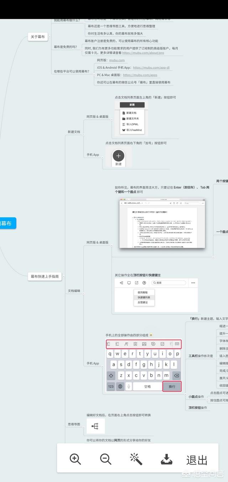Choose 导入OPML in the 新建 menu

pyautogui.click(x=132, y=124)
